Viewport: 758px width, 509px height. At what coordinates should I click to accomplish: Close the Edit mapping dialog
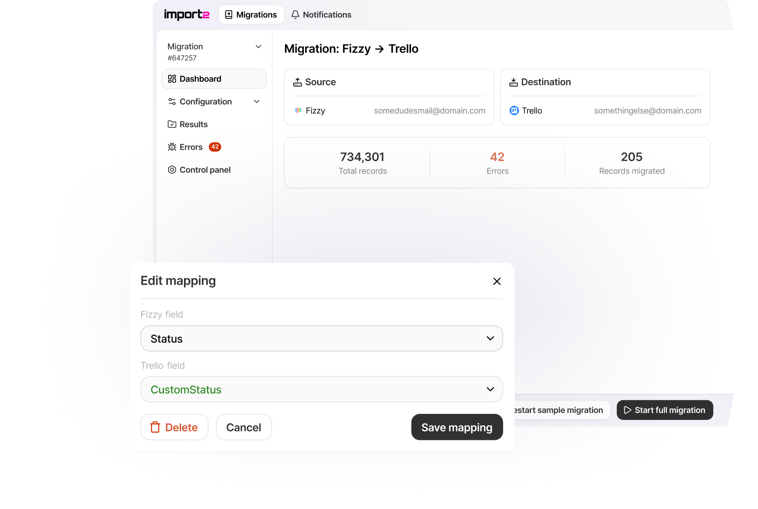[497, 281]
